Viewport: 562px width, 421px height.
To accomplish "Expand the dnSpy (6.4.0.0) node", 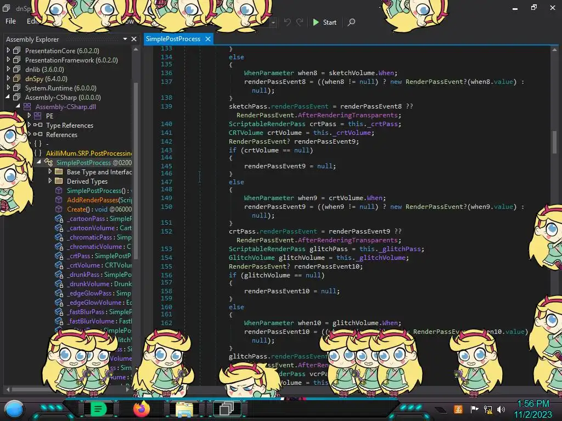I will (8, 78).
